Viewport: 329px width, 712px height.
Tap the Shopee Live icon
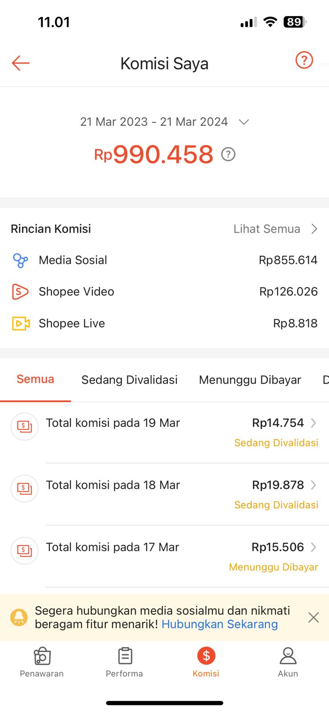click(20, 324)
